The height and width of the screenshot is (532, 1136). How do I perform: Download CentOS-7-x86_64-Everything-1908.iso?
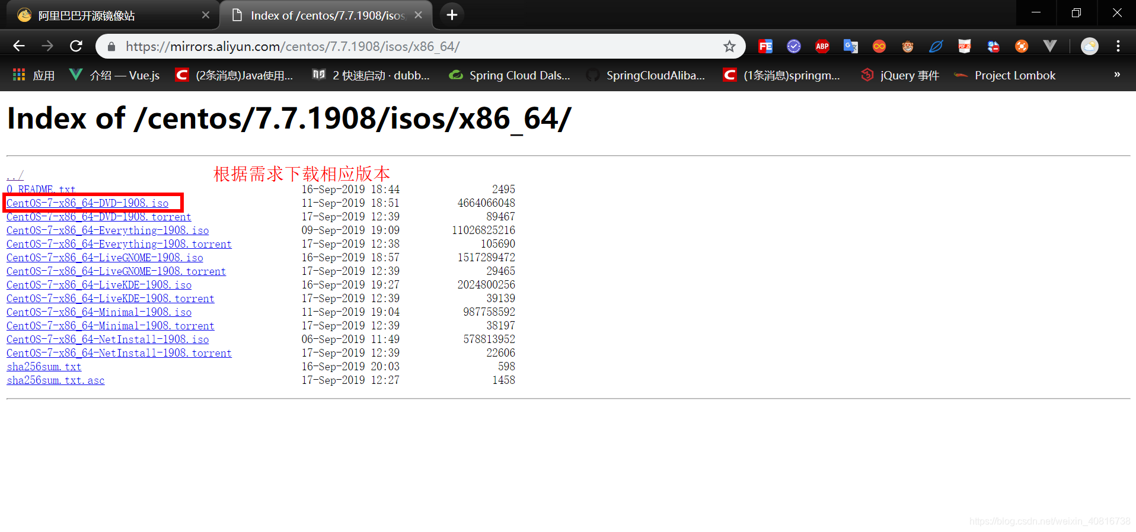(107, 230)
